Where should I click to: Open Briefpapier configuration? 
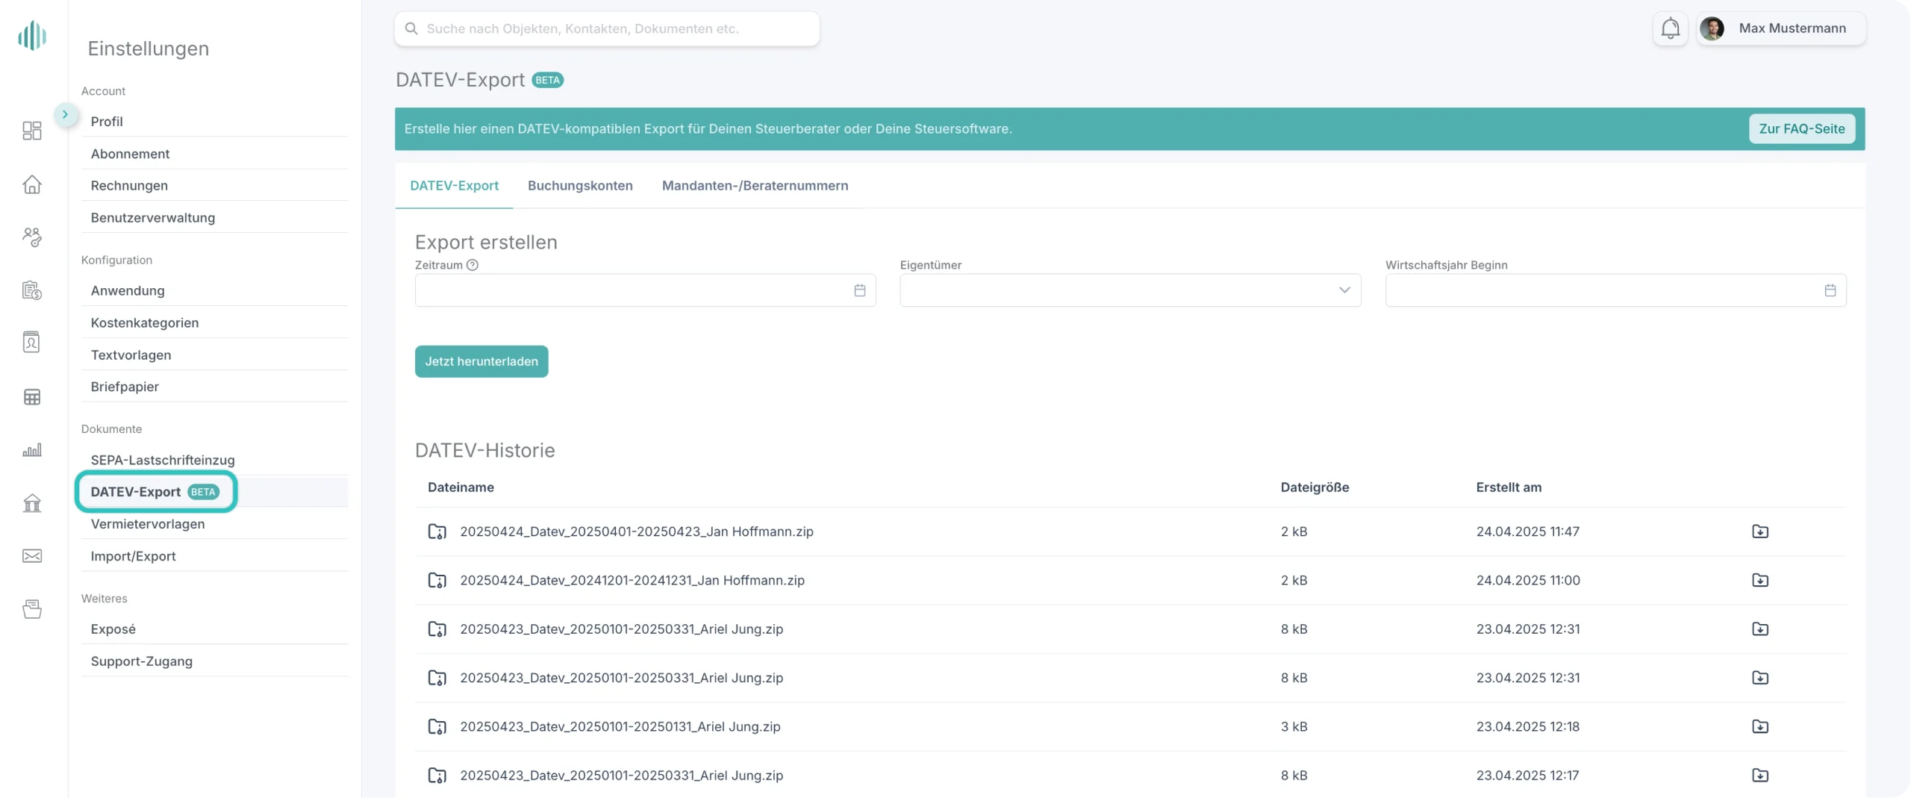pos(214,387)
